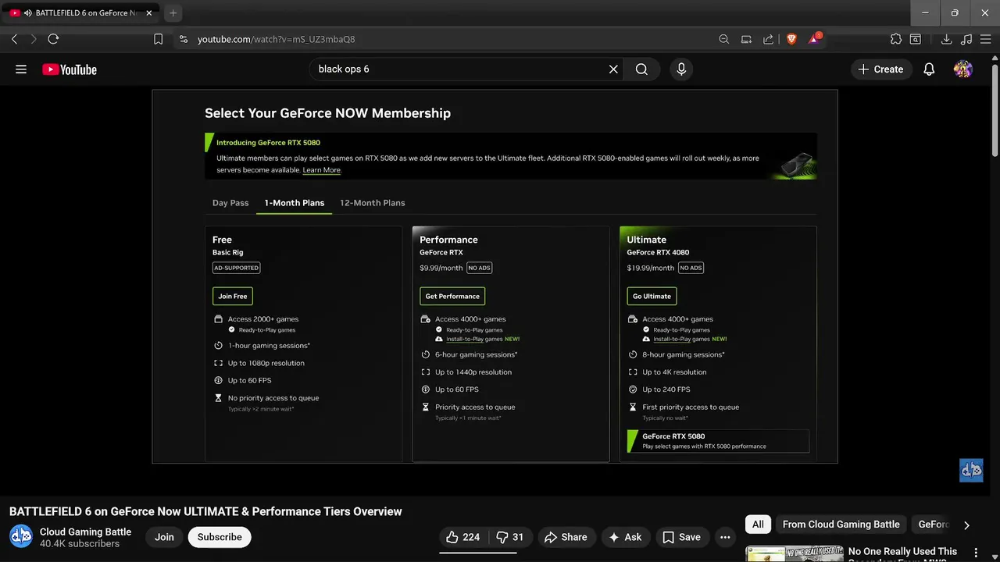1000x562 pixels.
Task: Click the 40.4K subscribers text
Action: tap(80, 544)
